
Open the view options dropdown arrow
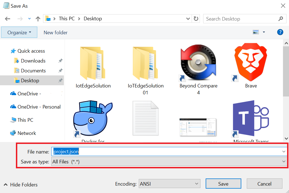click(x=264, y=32)
